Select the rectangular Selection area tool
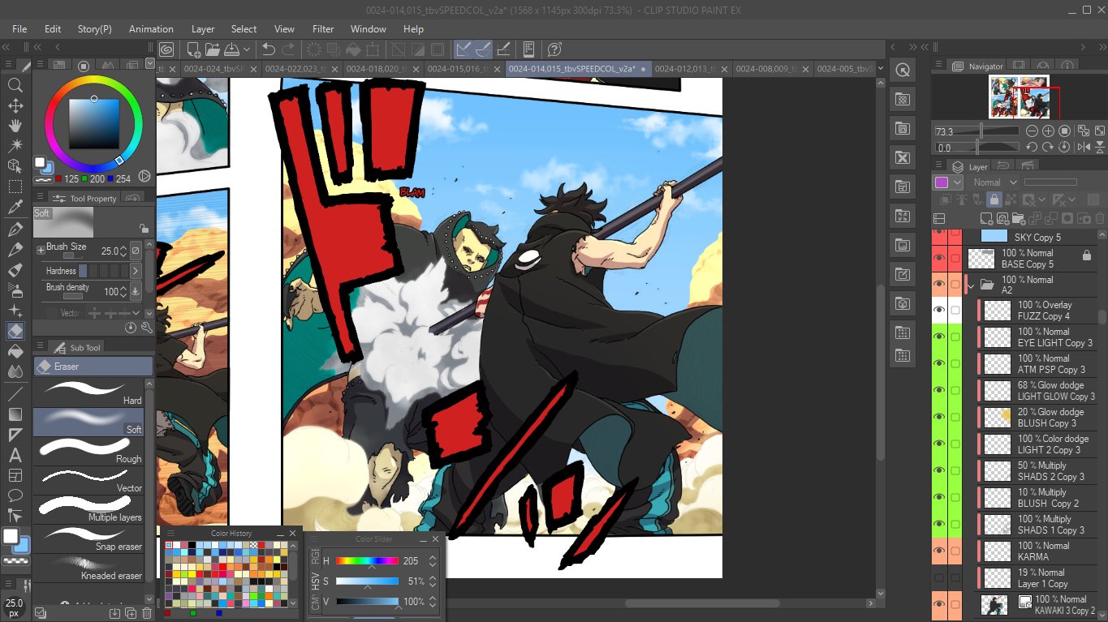Screen dimensions: 1108x622 (15, 187)
